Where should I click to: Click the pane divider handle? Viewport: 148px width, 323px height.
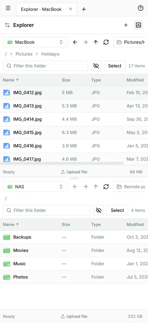[74, 178]
